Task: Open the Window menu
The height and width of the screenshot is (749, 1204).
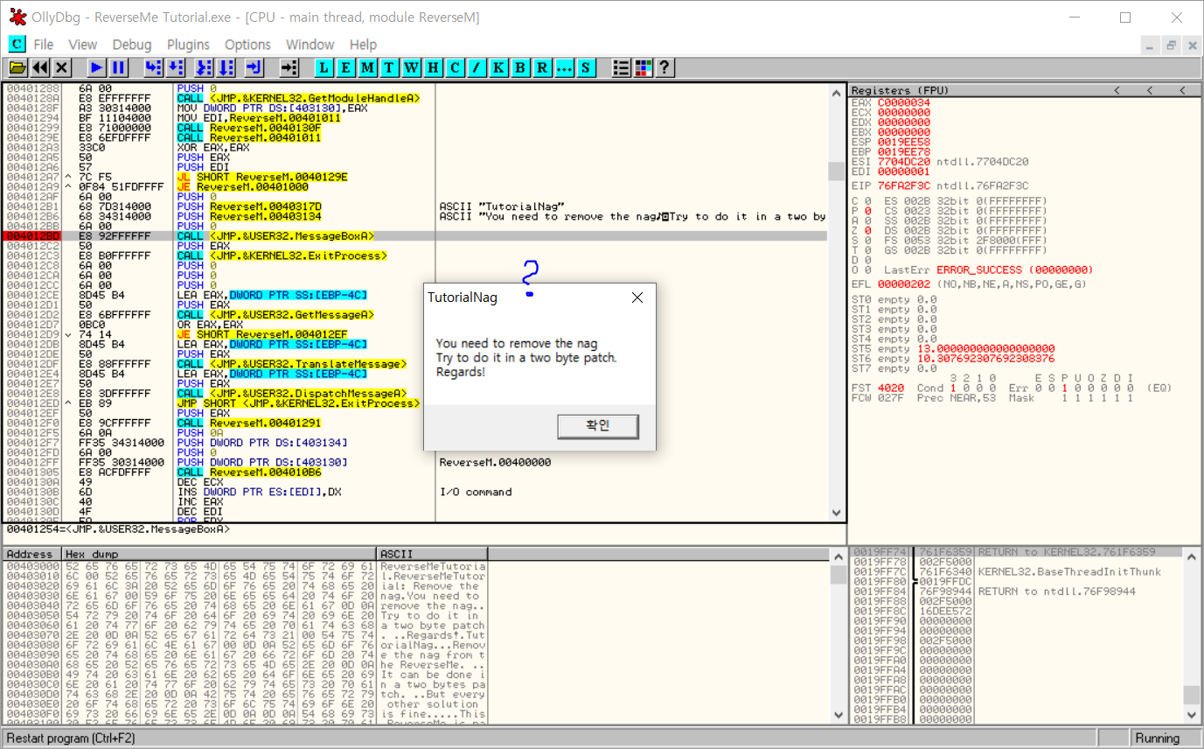Action: tap(310, 45)
